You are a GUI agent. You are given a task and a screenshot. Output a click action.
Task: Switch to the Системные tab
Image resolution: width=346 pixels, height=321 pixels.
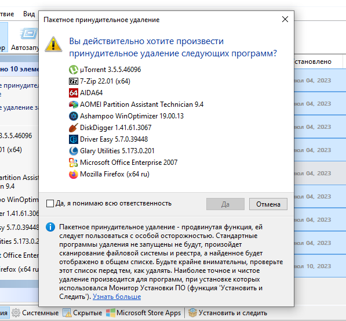35,313
